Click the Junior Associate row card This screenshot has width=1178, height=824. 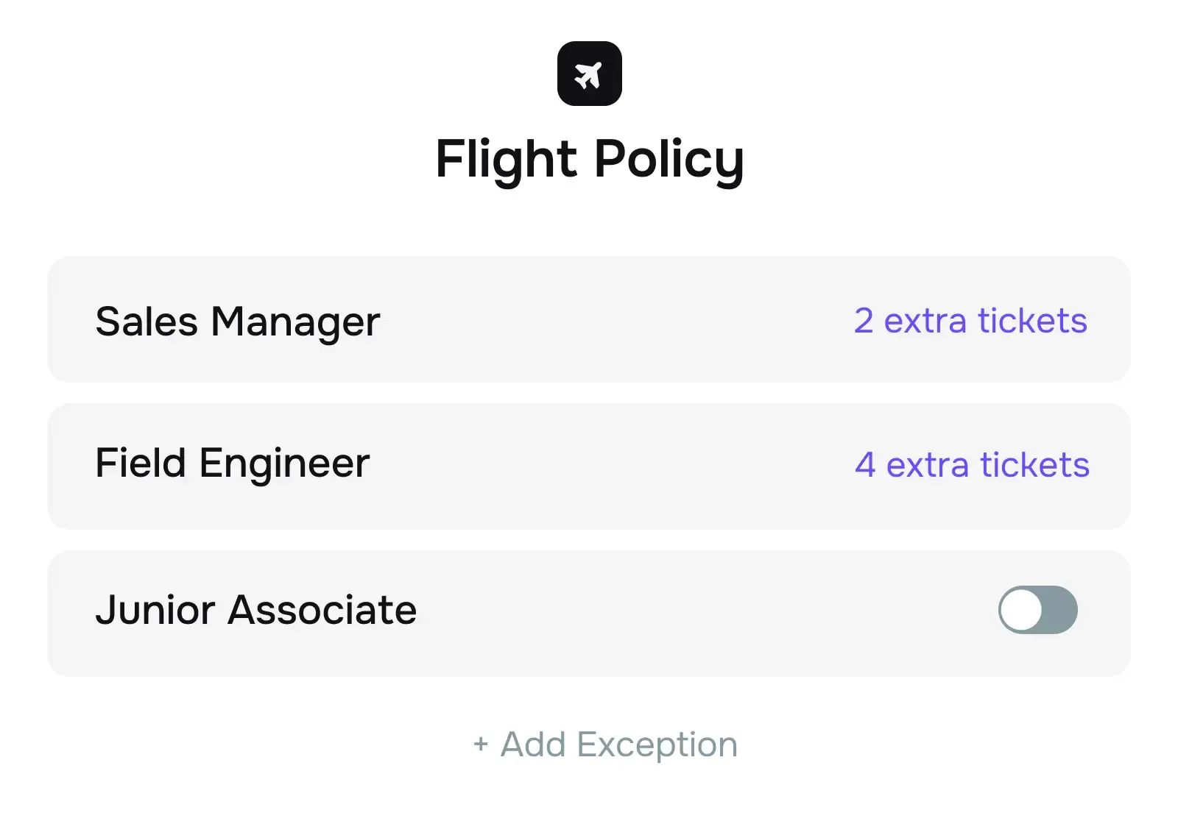click(515, 610)
